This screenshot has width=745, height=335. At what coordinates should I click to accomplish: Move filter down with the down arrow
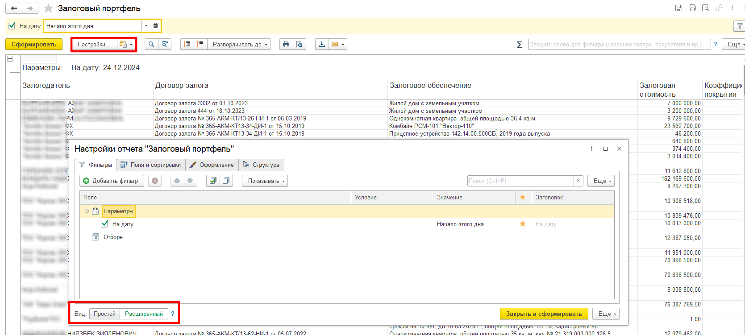coord(190,181)
